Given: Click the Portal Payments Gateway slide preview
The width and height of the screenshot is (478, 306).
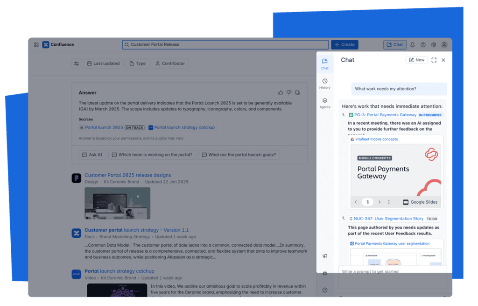Looking at the screenshot, I should coord(396,170).
